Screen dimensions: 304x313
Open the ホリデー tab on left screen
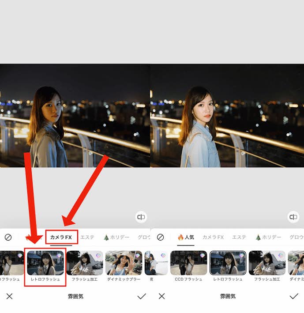tap(116, 237)
